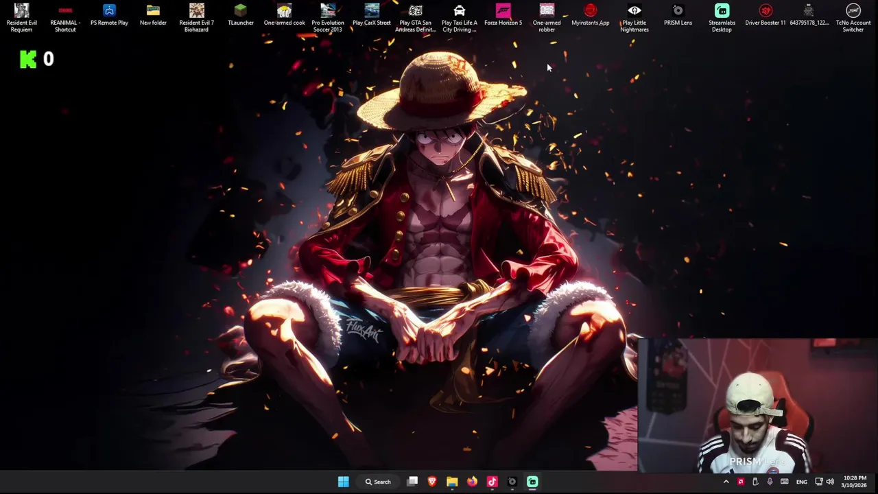
Task: Select the New folder icon
Action: [153, 14]
